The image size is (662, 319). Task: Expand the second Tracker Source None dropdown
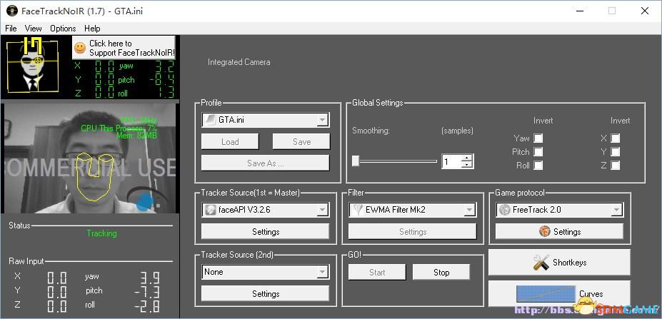(x=323, y=272)
